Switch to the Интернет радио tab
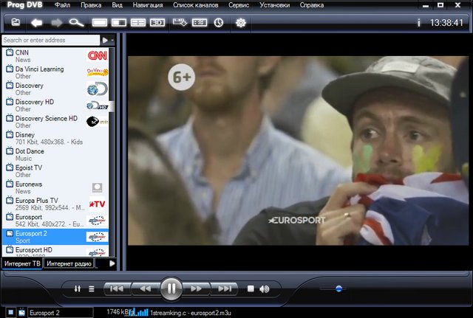Image resolution: width=473 pixels, height=318 pixels. coord(68,263)
